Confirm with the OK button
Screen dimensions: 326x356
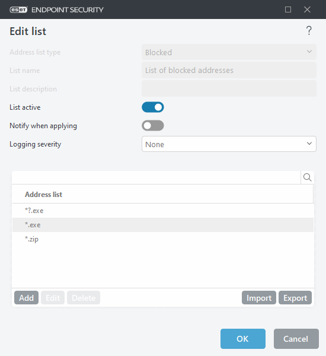243,339
